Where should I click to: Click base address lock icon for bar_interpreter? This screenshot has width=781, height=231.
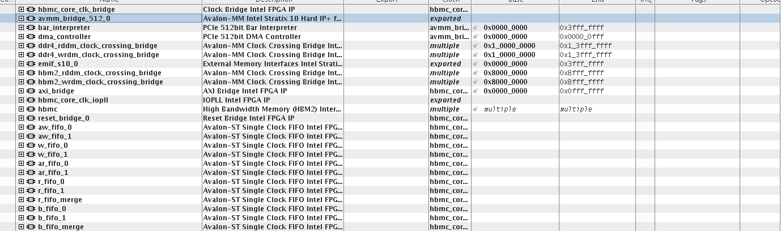click(x=476, y=27)
